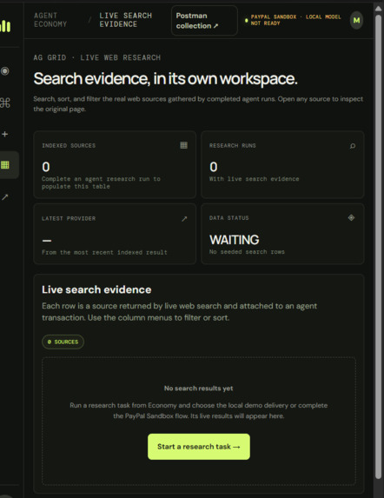Click the WAITING data status value
The image size is (384, 498).
[x=235, y=240]
